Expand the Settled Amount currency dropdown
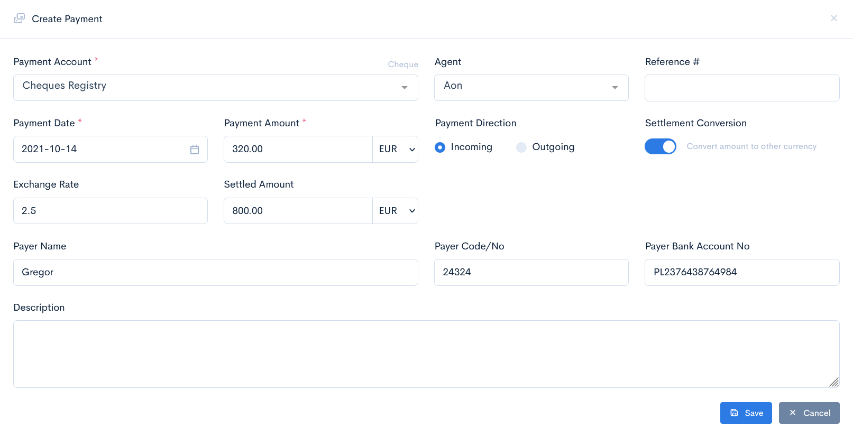This screenshot has width=853, height=437. coord(395,210)
